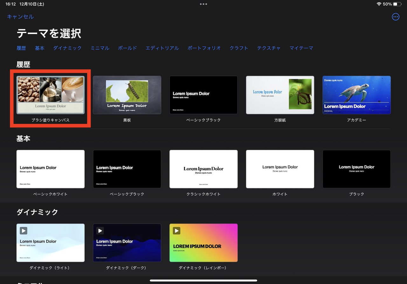Open the ポートフォリオ category tab
407x284 pixels.
pyautogui.click(x=204, y=48)
